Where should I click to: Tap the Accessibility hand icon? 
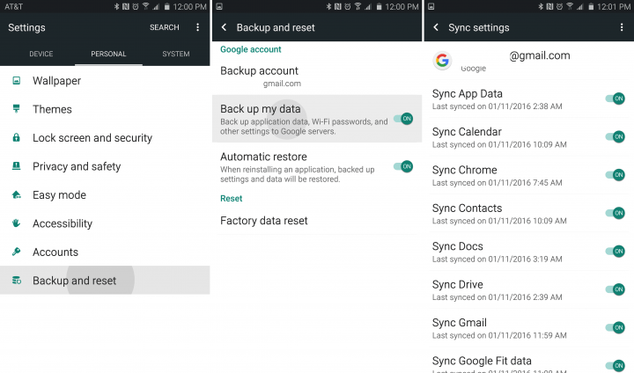pos(16,223)
